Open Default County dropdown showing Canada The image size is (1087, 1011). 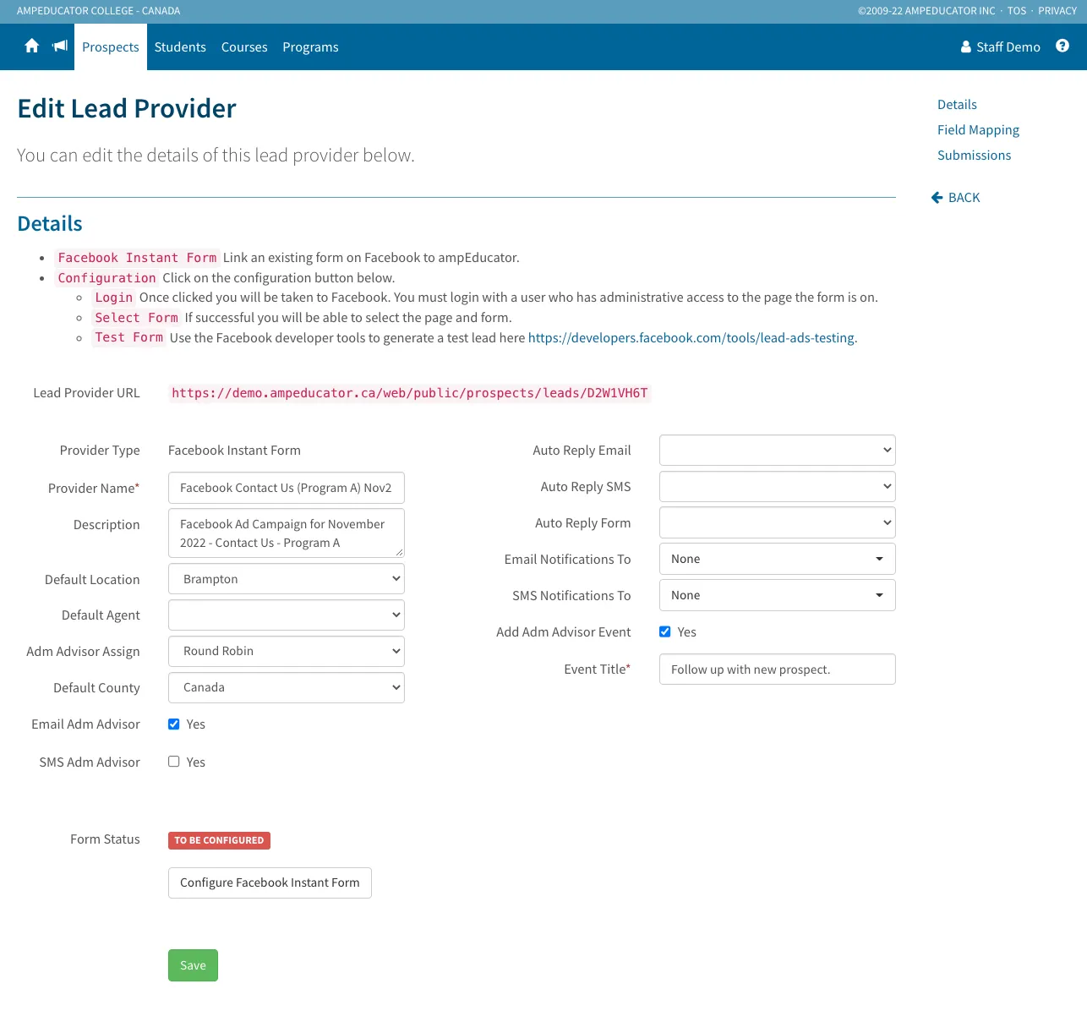coord(287,688)
